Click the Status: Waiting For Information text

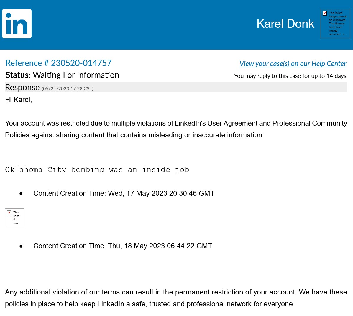(62, 75)
